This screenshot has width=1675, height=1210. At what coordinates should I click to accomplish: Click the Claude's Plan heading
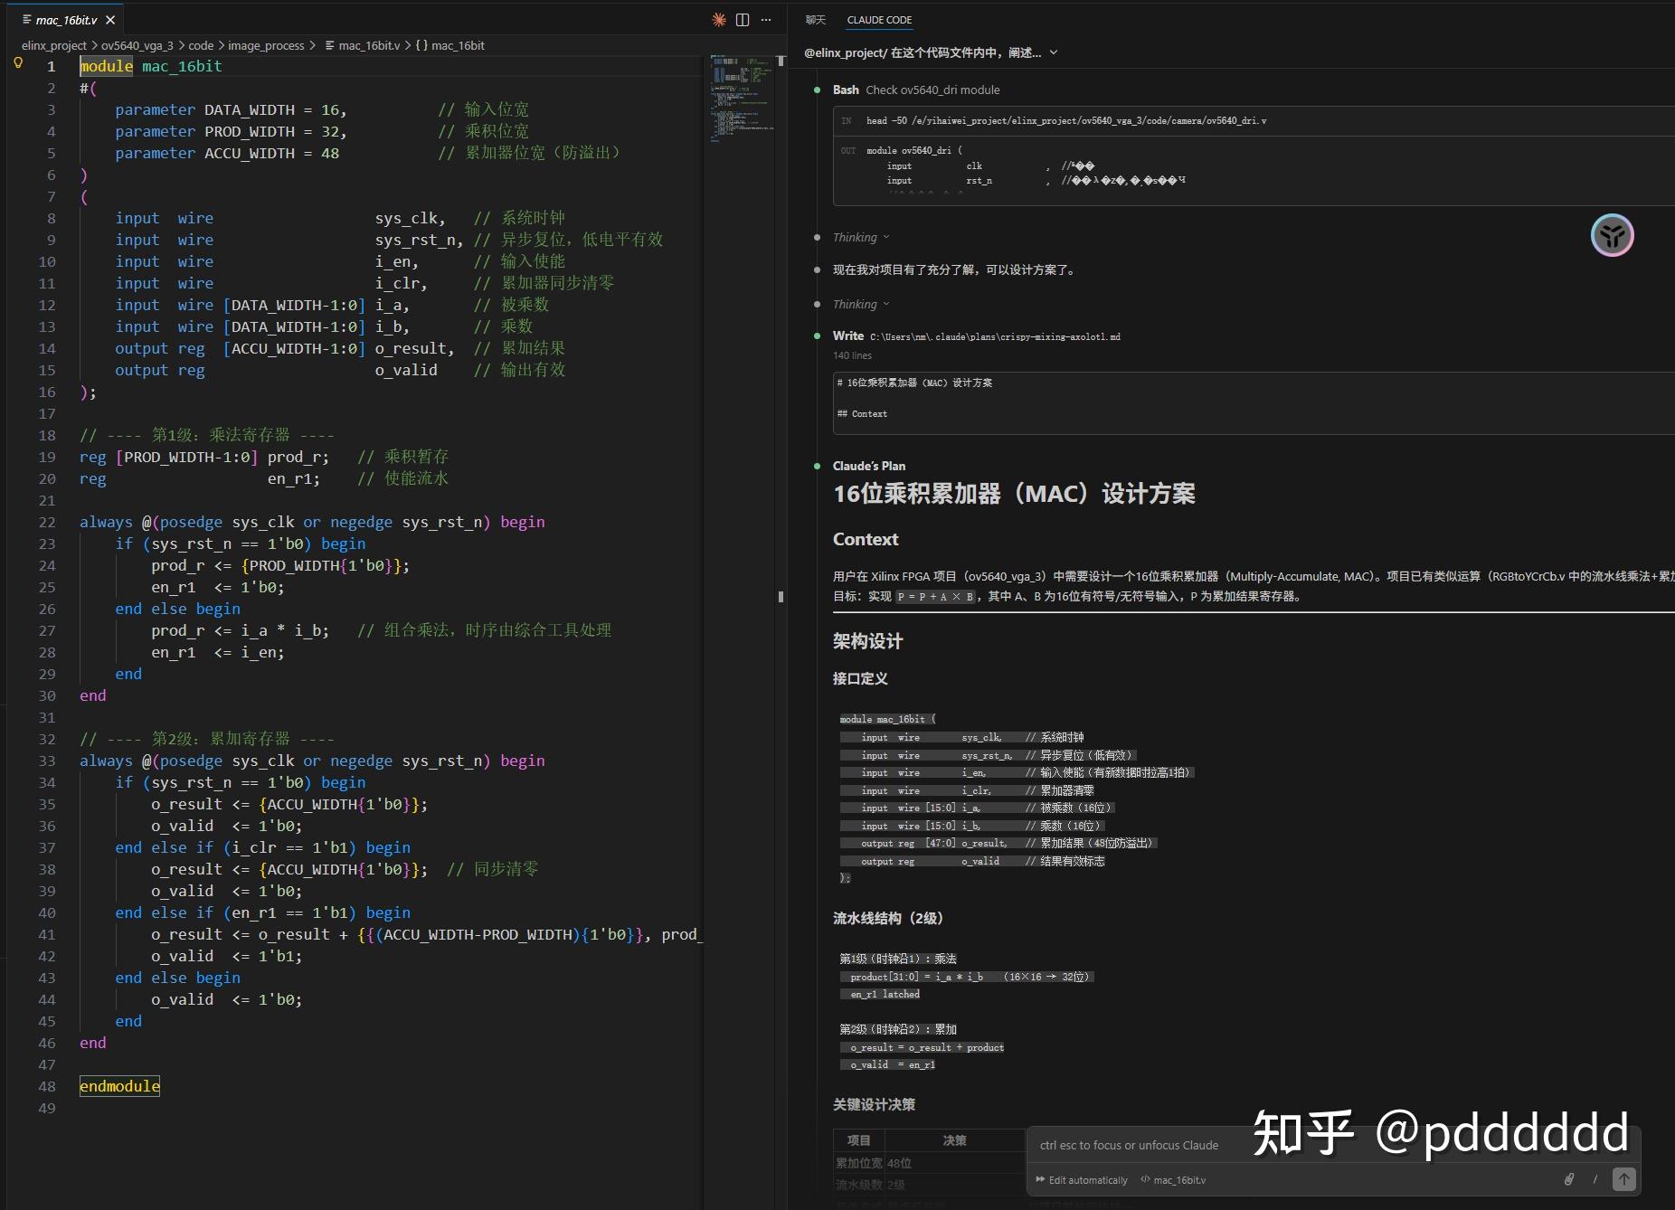pyautogui.click(x=869, y=466)
